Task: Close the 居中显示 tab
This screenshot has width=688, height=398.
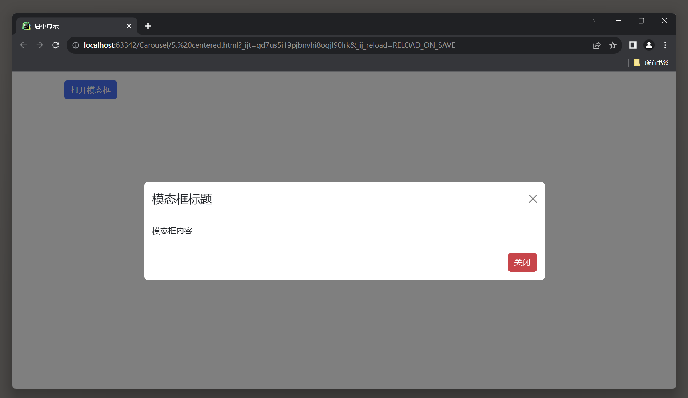Action: (129, 26)
